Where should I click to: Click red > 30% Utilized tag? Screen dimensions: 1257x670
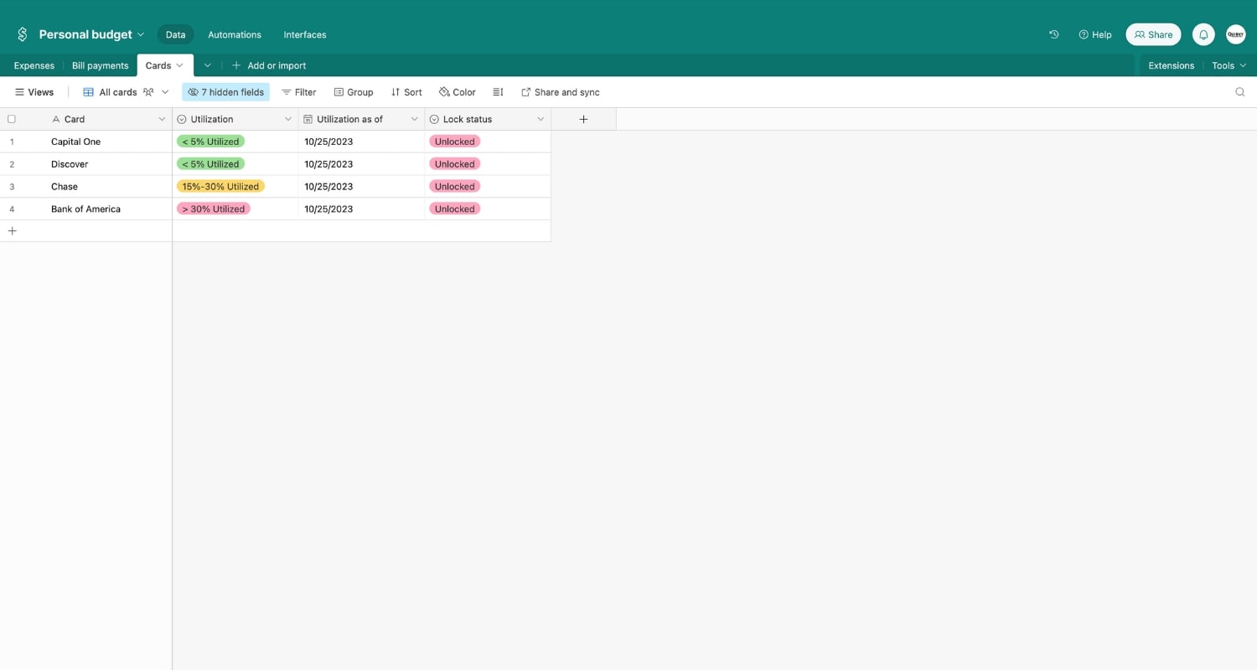214,209
